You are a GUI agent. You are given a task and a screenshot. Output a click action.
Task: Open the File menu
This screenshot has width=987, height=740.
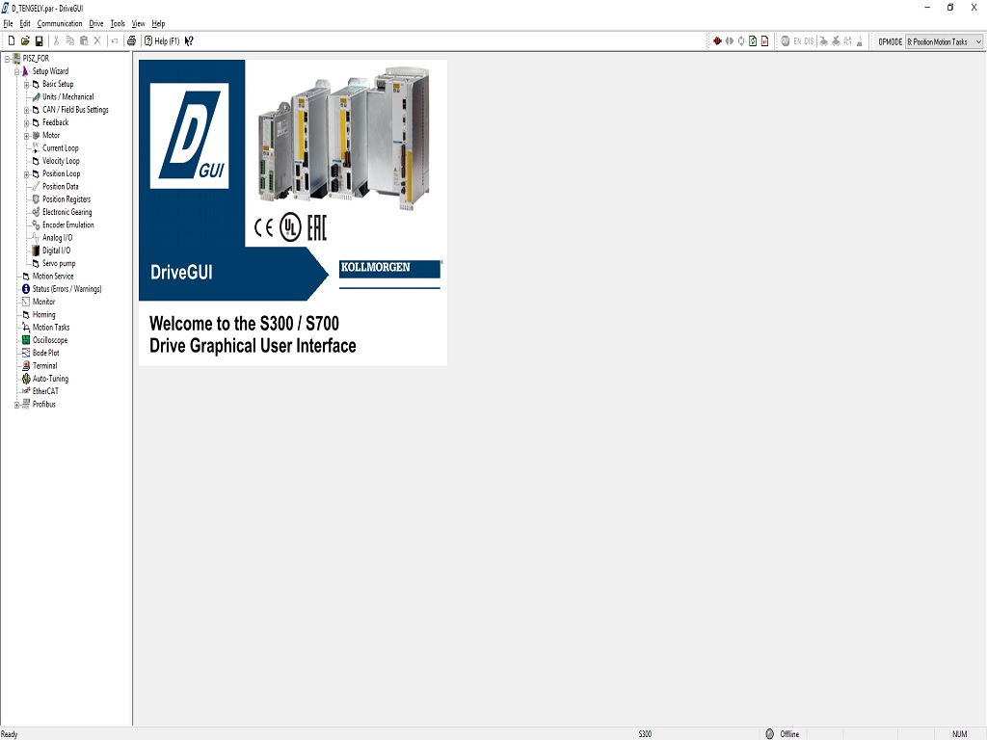point(8,23)
